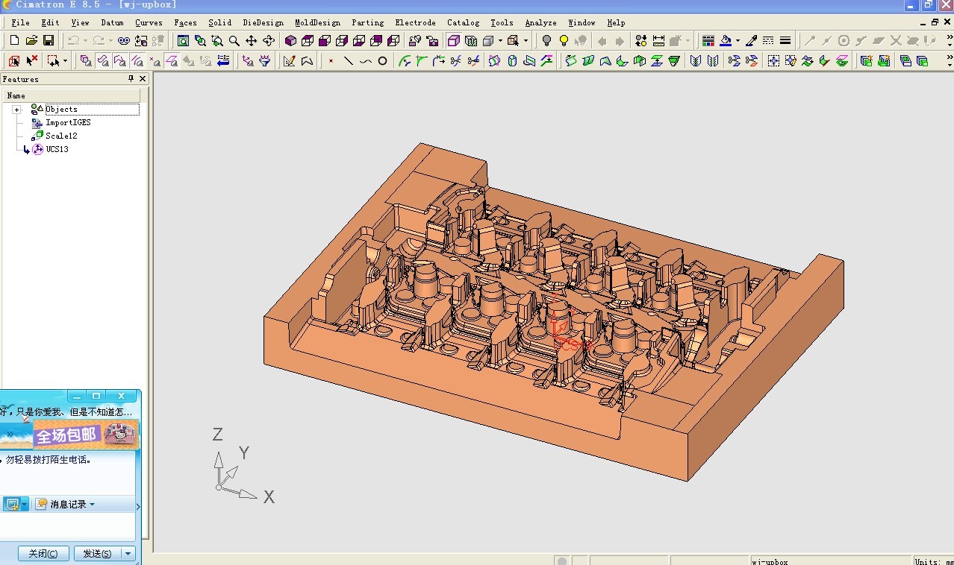Open the arrow beside 发送(S) button

[128, 554]
